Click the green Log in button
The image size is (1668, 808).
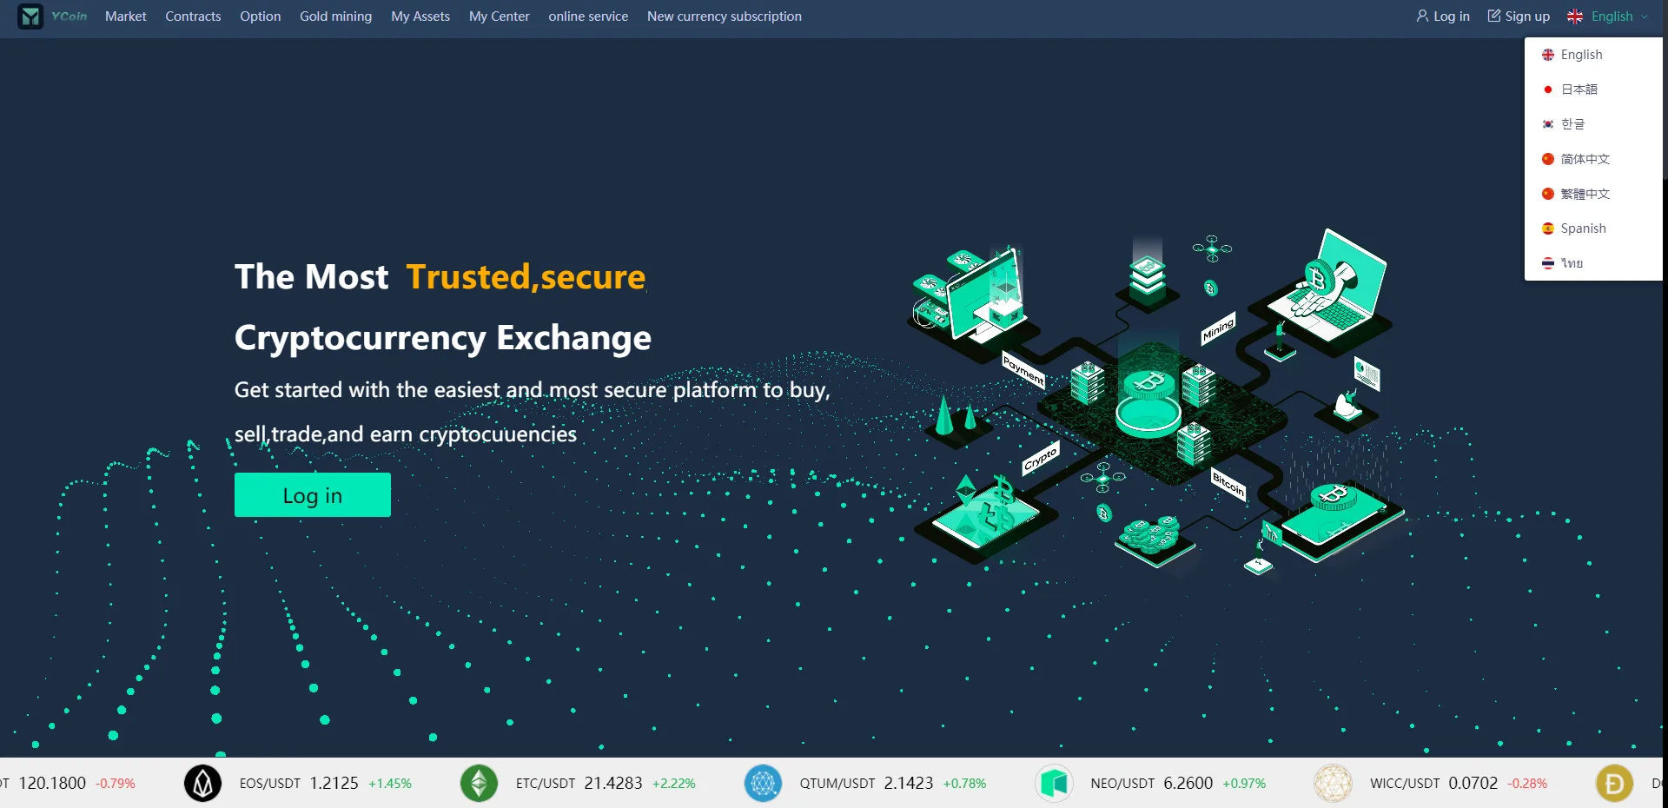(313, 495)
